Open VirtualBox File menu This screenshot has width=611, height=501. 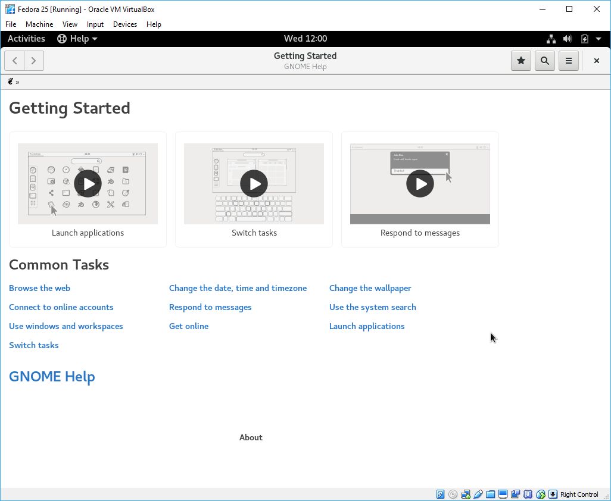click(11, 24)
